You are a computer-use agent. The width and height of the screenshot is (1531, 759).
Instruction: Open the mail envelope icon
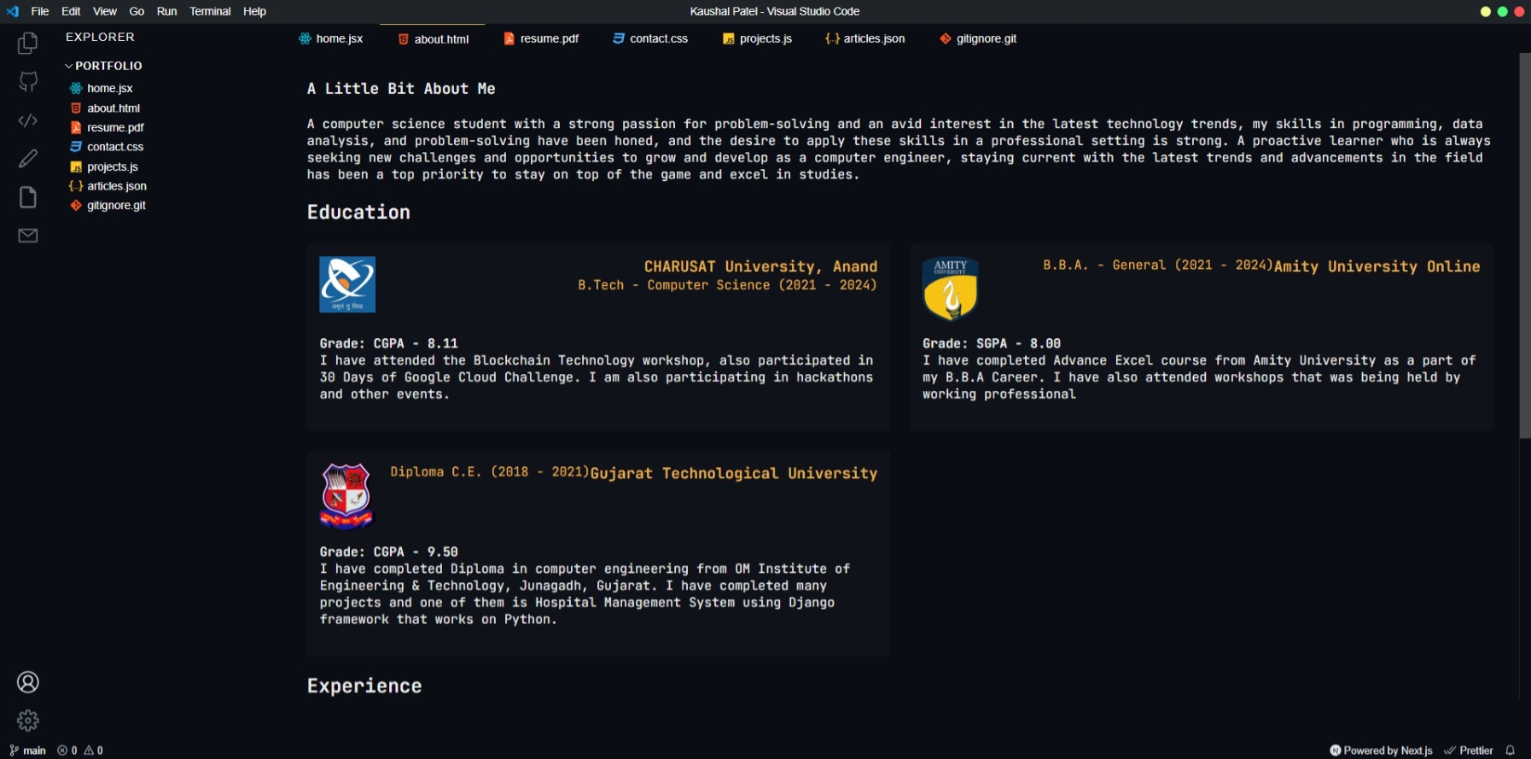28,236
